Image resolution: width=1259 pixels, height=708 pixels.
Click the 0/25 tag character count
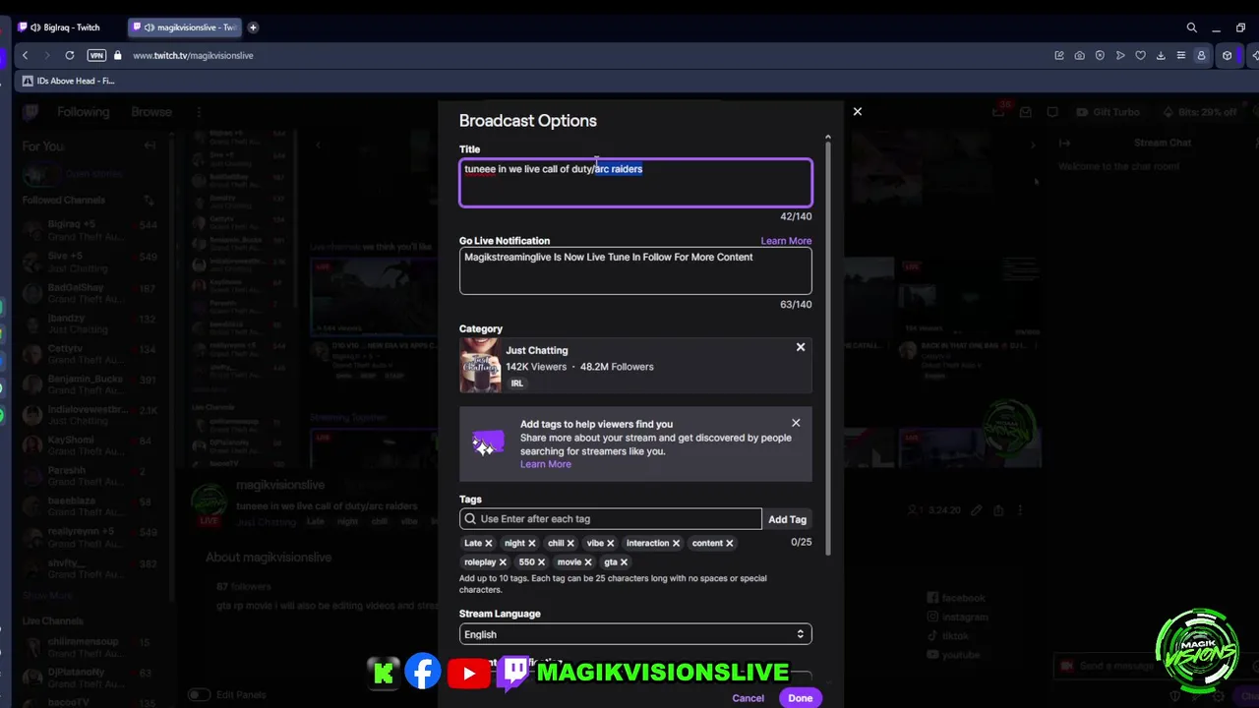pyautogui.click(x=801, y=542)
